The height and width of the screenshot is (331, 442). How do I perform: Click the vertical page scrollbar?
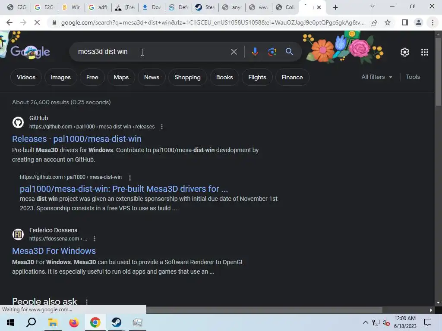tap(438, 72)
